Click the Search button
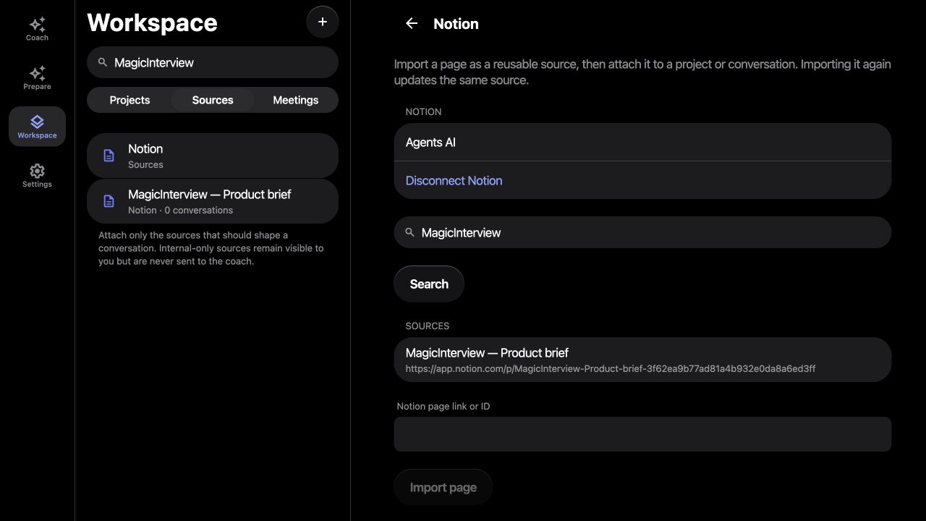Image resolution: width=926 pixels, height=521 pixels. click(429, 284)
